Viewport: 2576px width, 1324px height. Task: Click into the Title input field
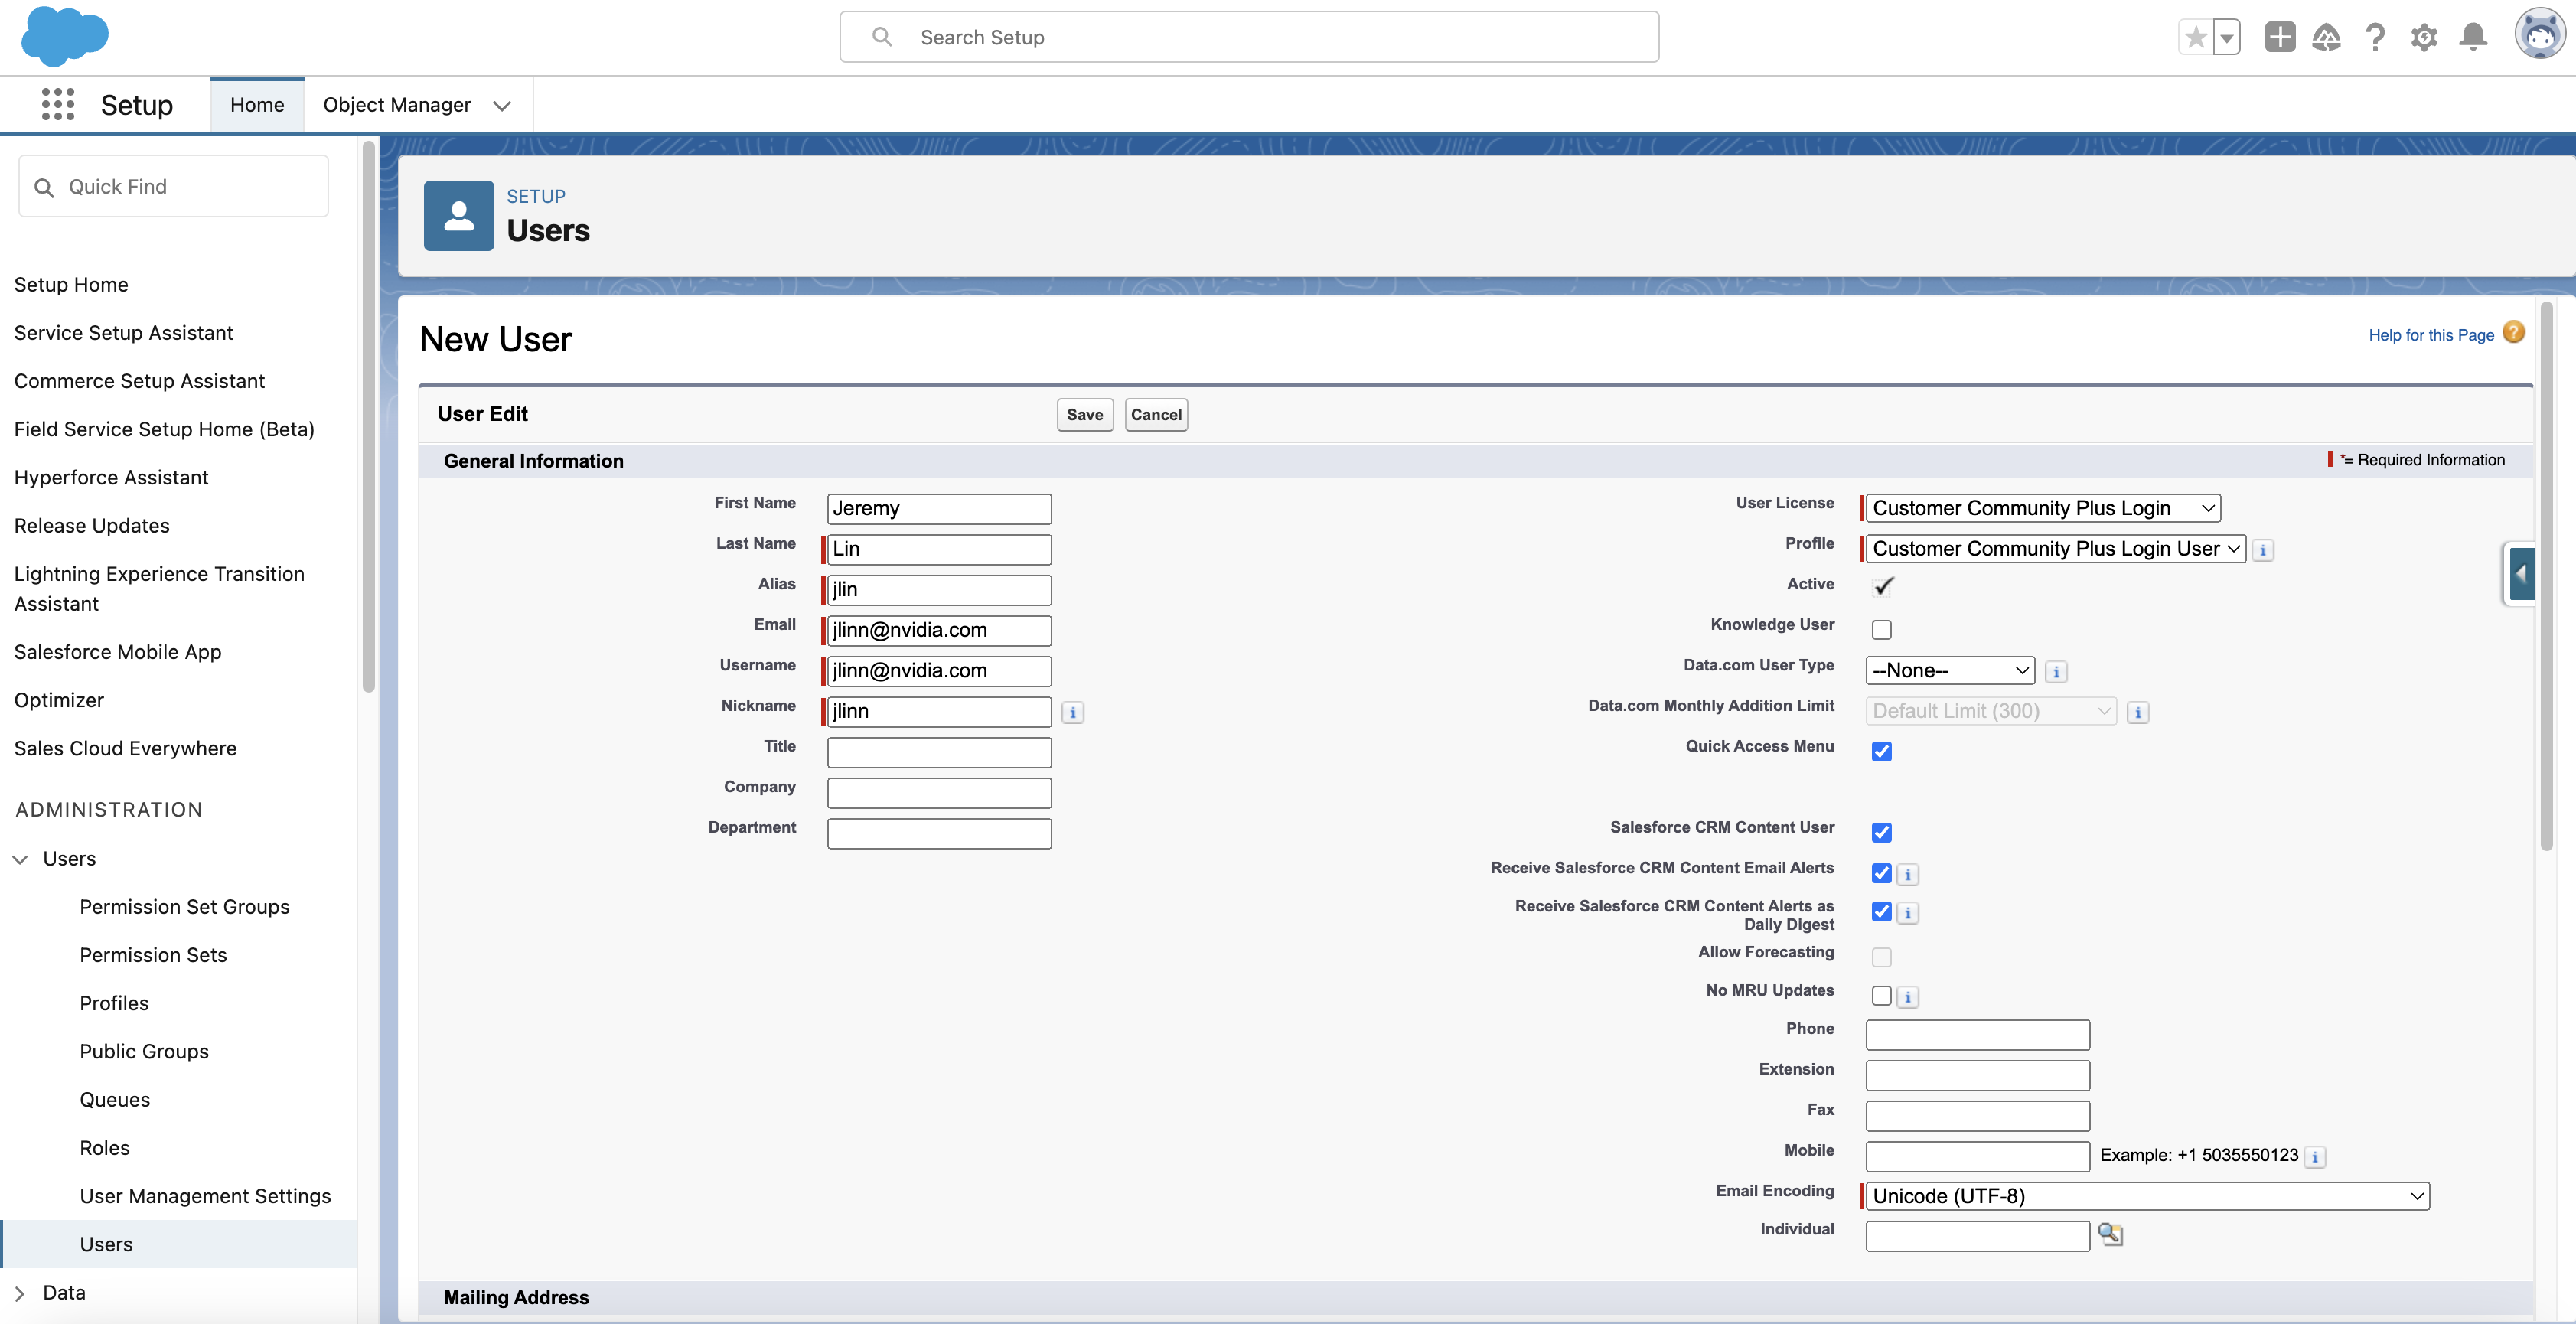pos(939,752)
